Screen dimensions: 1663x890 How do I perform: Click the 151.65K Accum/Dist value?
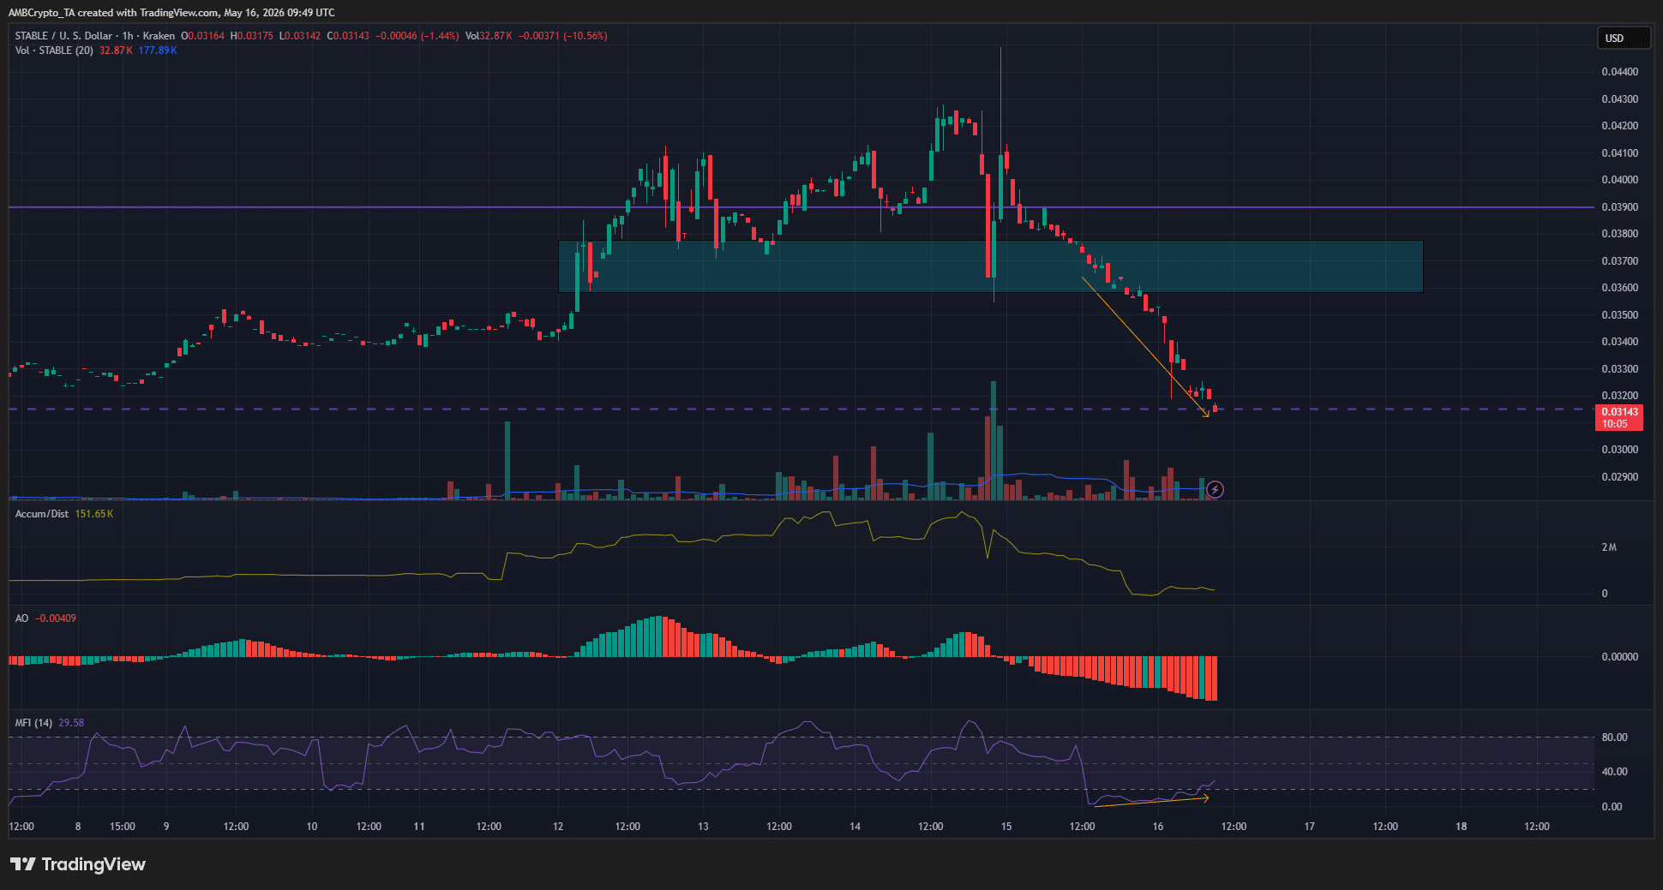[94, 514]
